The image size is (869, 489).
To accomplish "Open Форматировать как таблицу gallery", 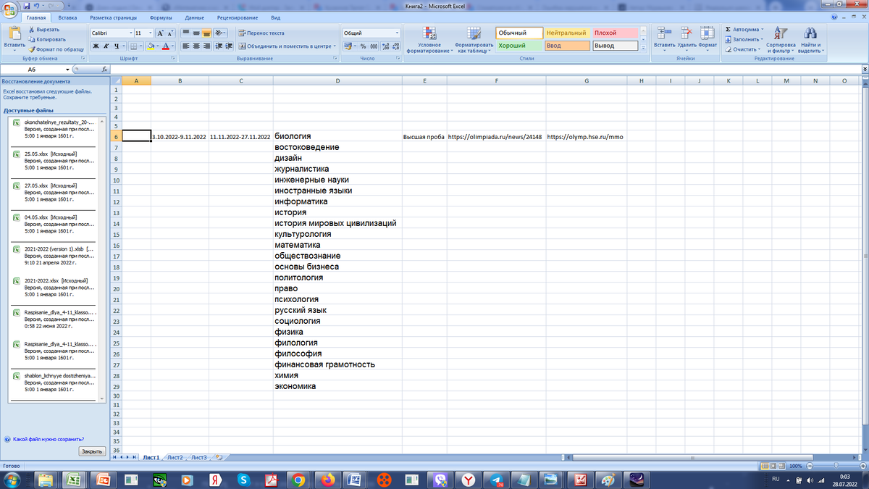I will (x=474, y=40).
